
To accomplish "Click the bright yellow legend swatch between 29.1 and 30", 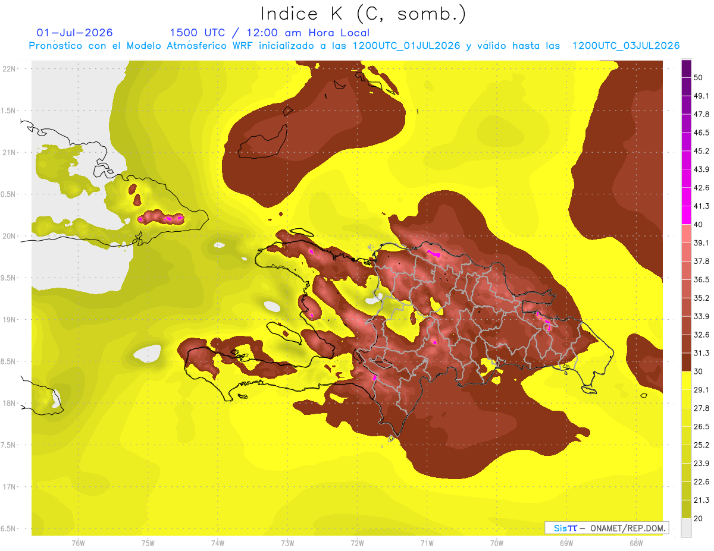I will pyautogui.click(x=686, y=380).
